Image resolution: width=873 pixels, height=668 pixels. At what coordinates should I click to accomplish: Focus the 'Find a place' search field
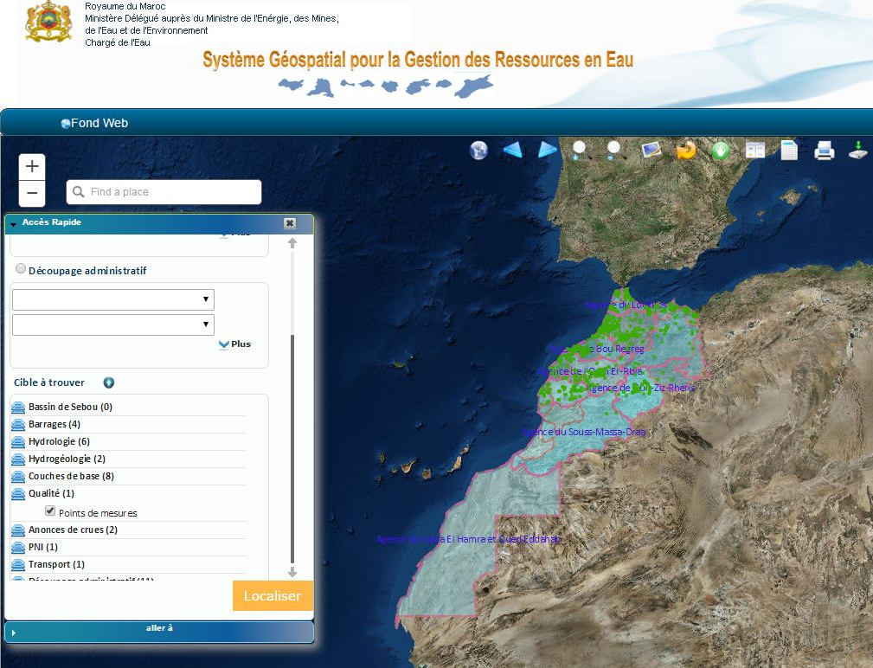(164, 192)
